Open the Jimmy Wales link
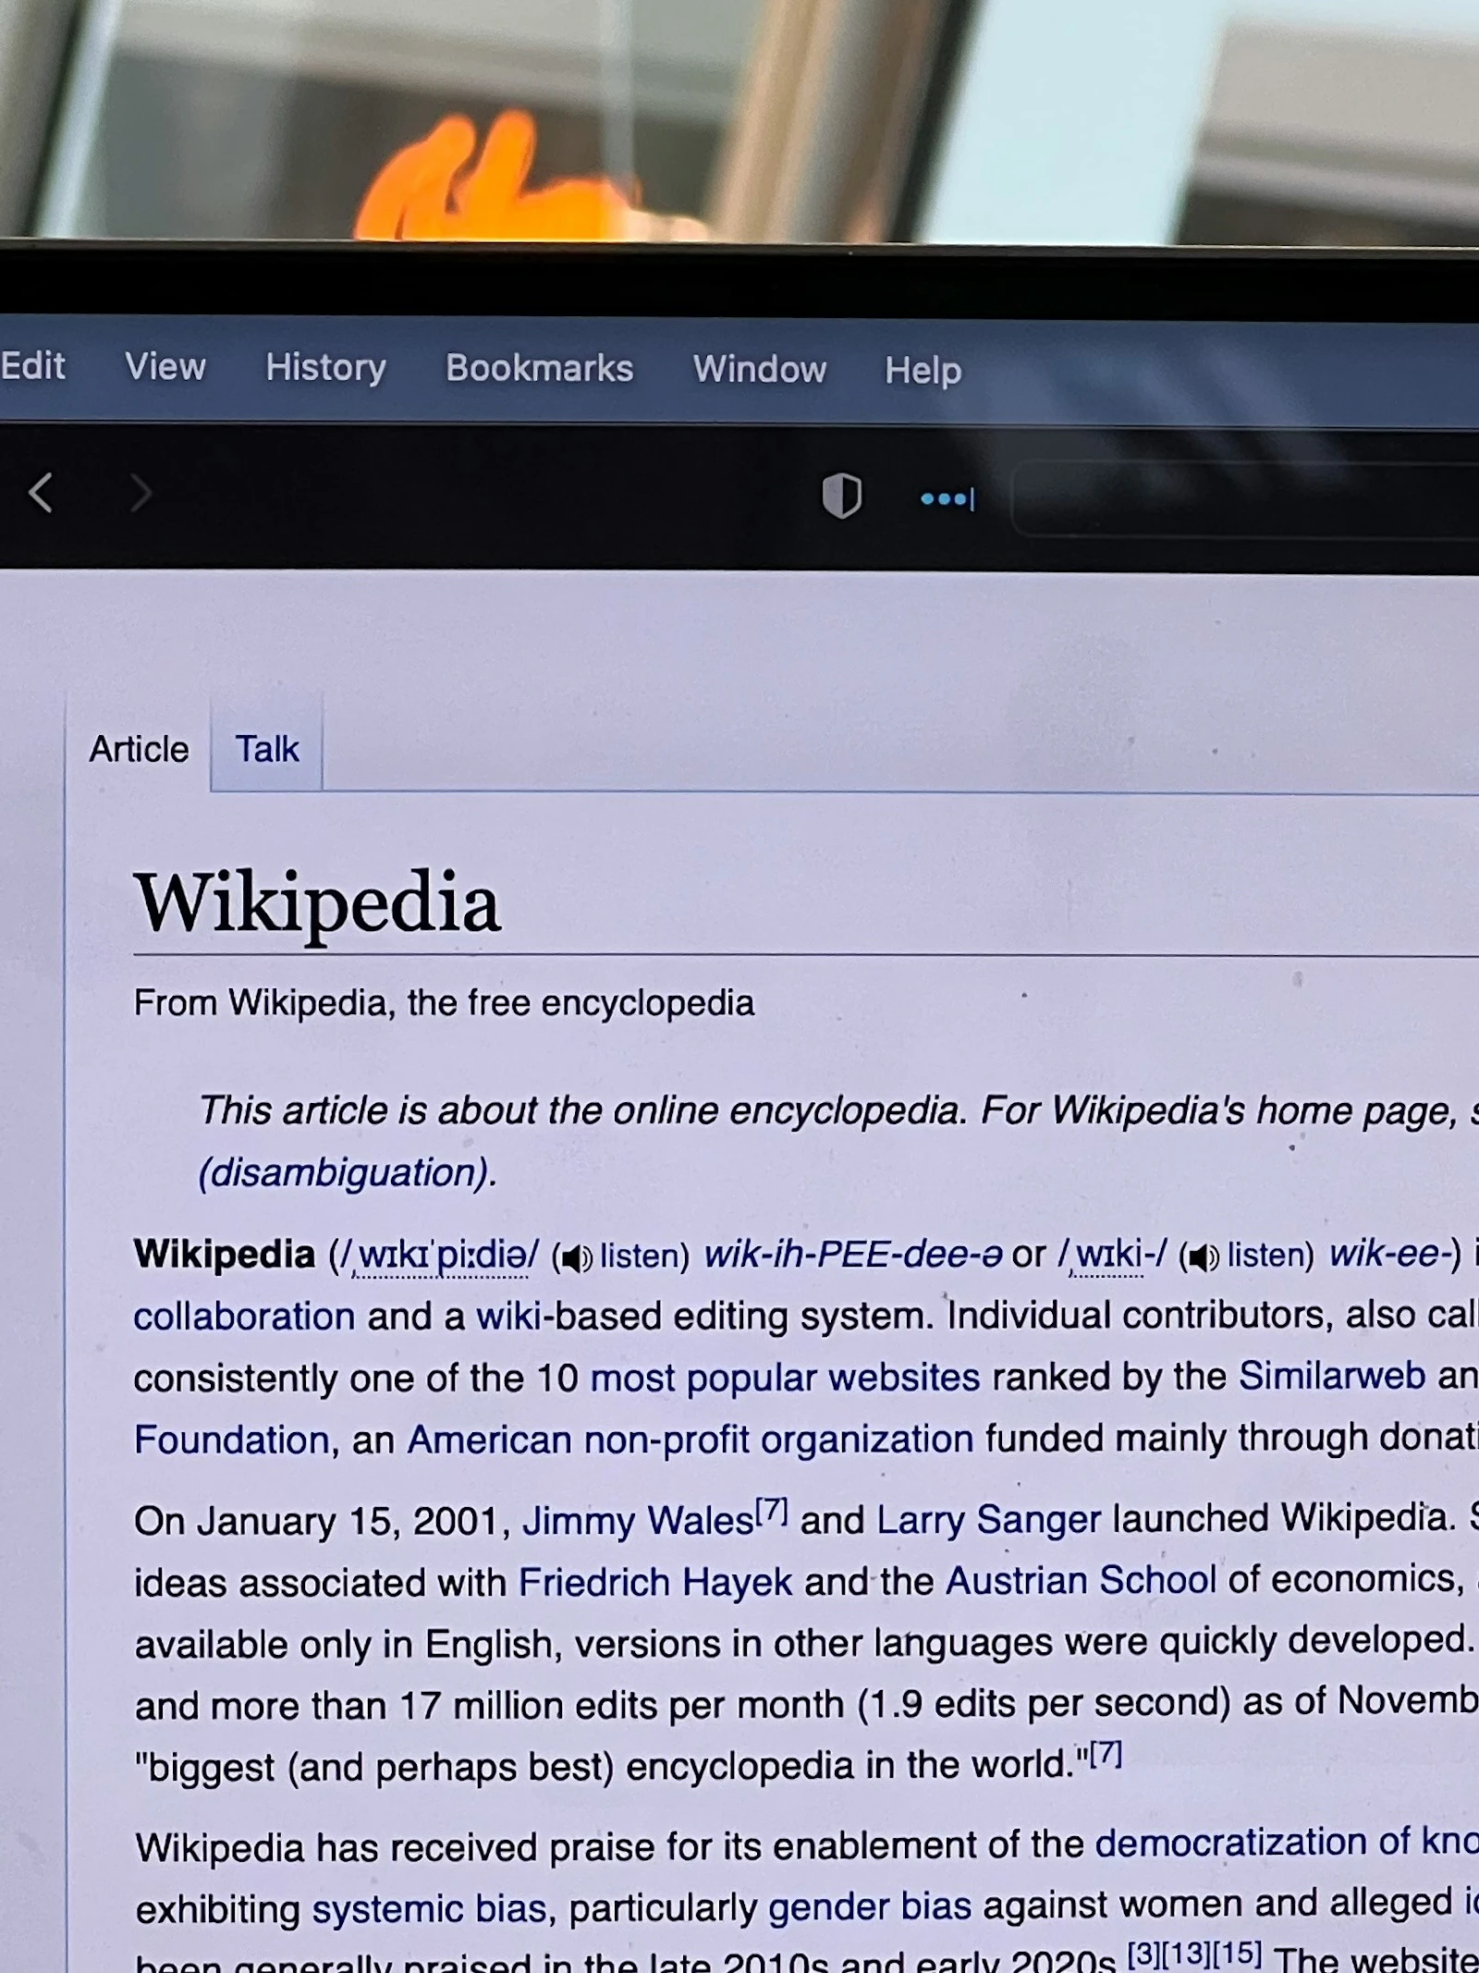1479x1973 pixels. pyautogui.click(x=638, y=1521)
